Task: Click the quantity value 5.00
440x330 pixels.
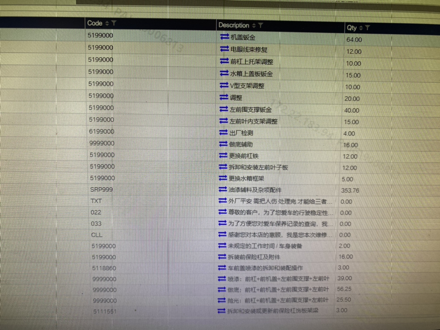Action: point(347,179)
